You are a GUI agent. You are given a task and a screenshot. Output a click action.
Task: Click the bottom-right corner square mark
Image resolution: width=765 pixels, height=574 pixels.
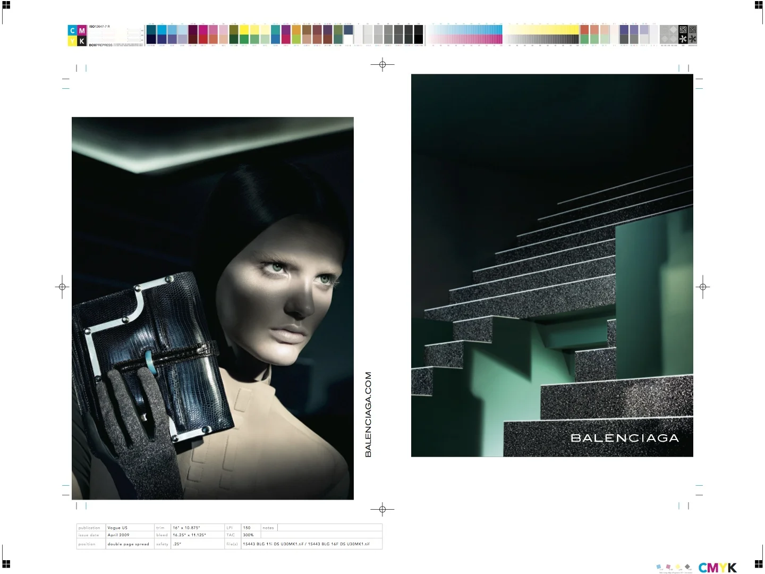759,564
